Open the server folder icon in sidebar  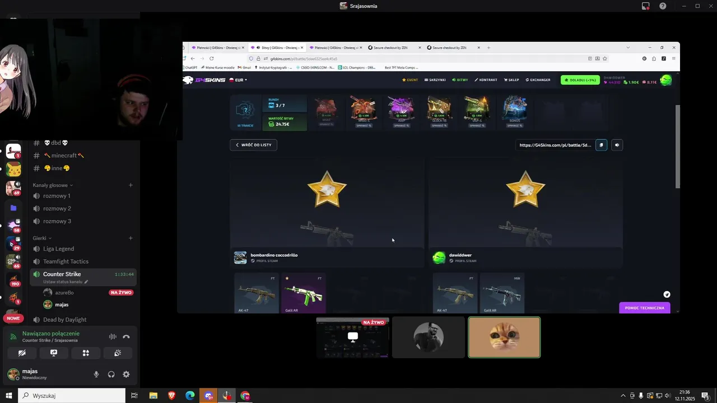(13, 208)
